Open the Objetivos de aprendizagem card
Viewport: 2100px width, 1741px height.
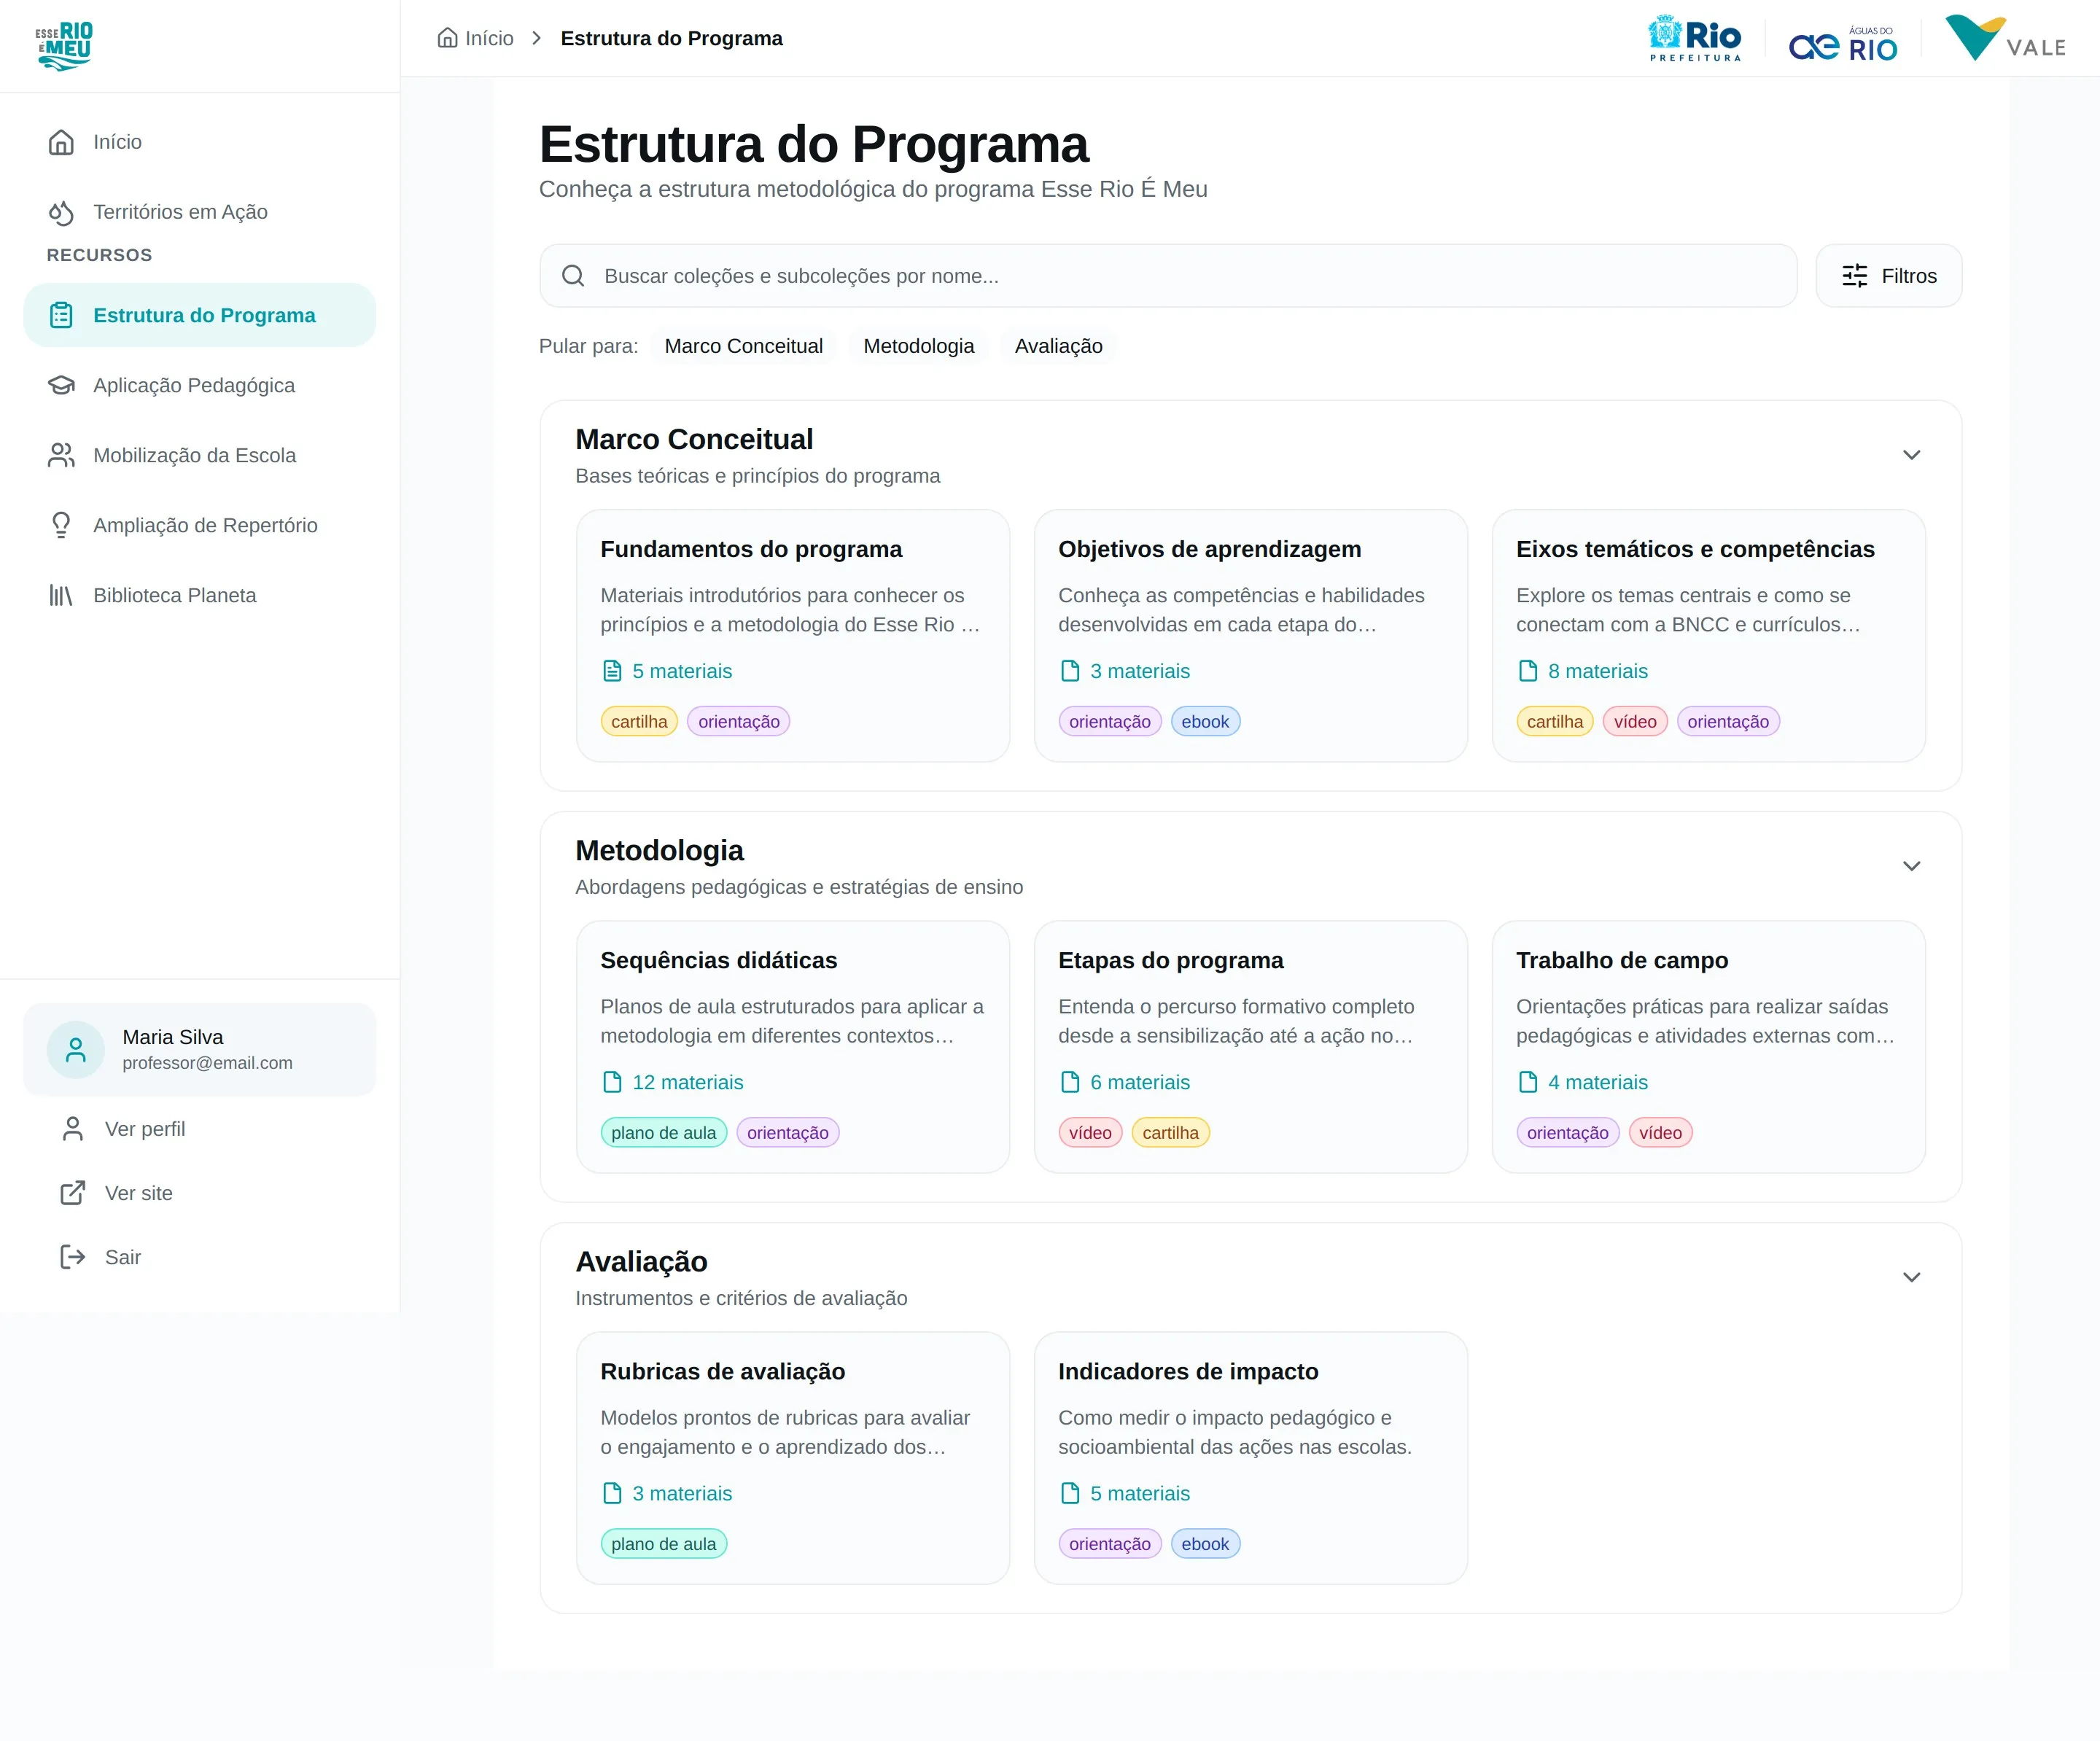[x=1251, y=636]
